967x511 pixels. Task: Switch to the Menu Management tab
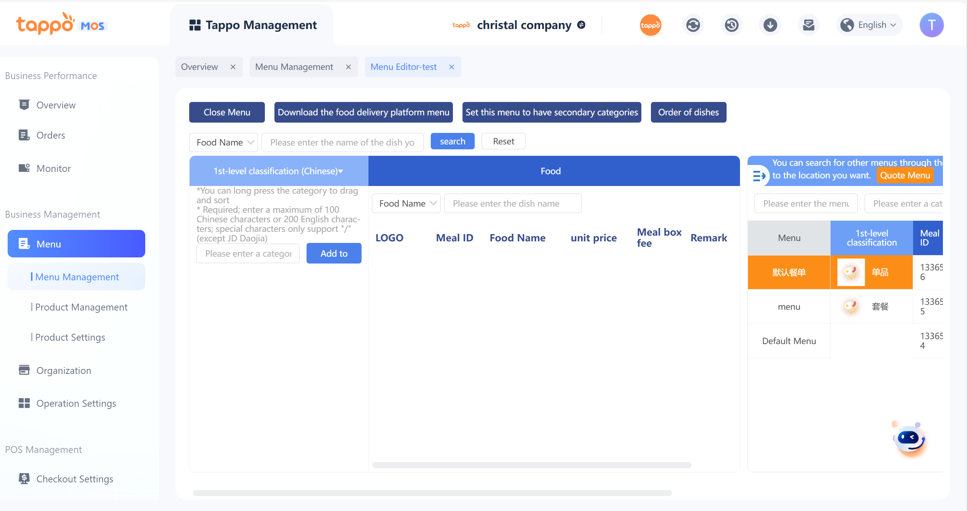[294, 67]
